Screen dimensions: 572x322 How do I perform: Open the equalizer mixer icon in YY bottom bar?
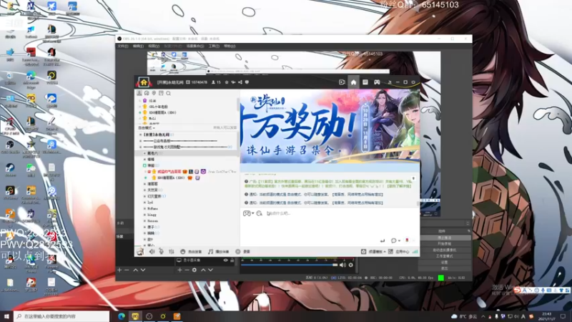[171, 252]
